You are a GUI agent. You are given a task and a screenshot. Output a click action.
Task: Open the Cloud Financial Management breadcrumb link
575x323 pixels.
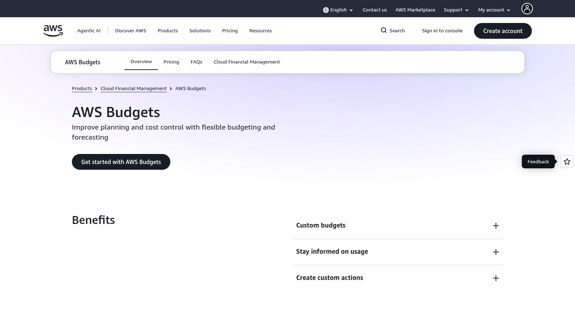coord(133,88)
